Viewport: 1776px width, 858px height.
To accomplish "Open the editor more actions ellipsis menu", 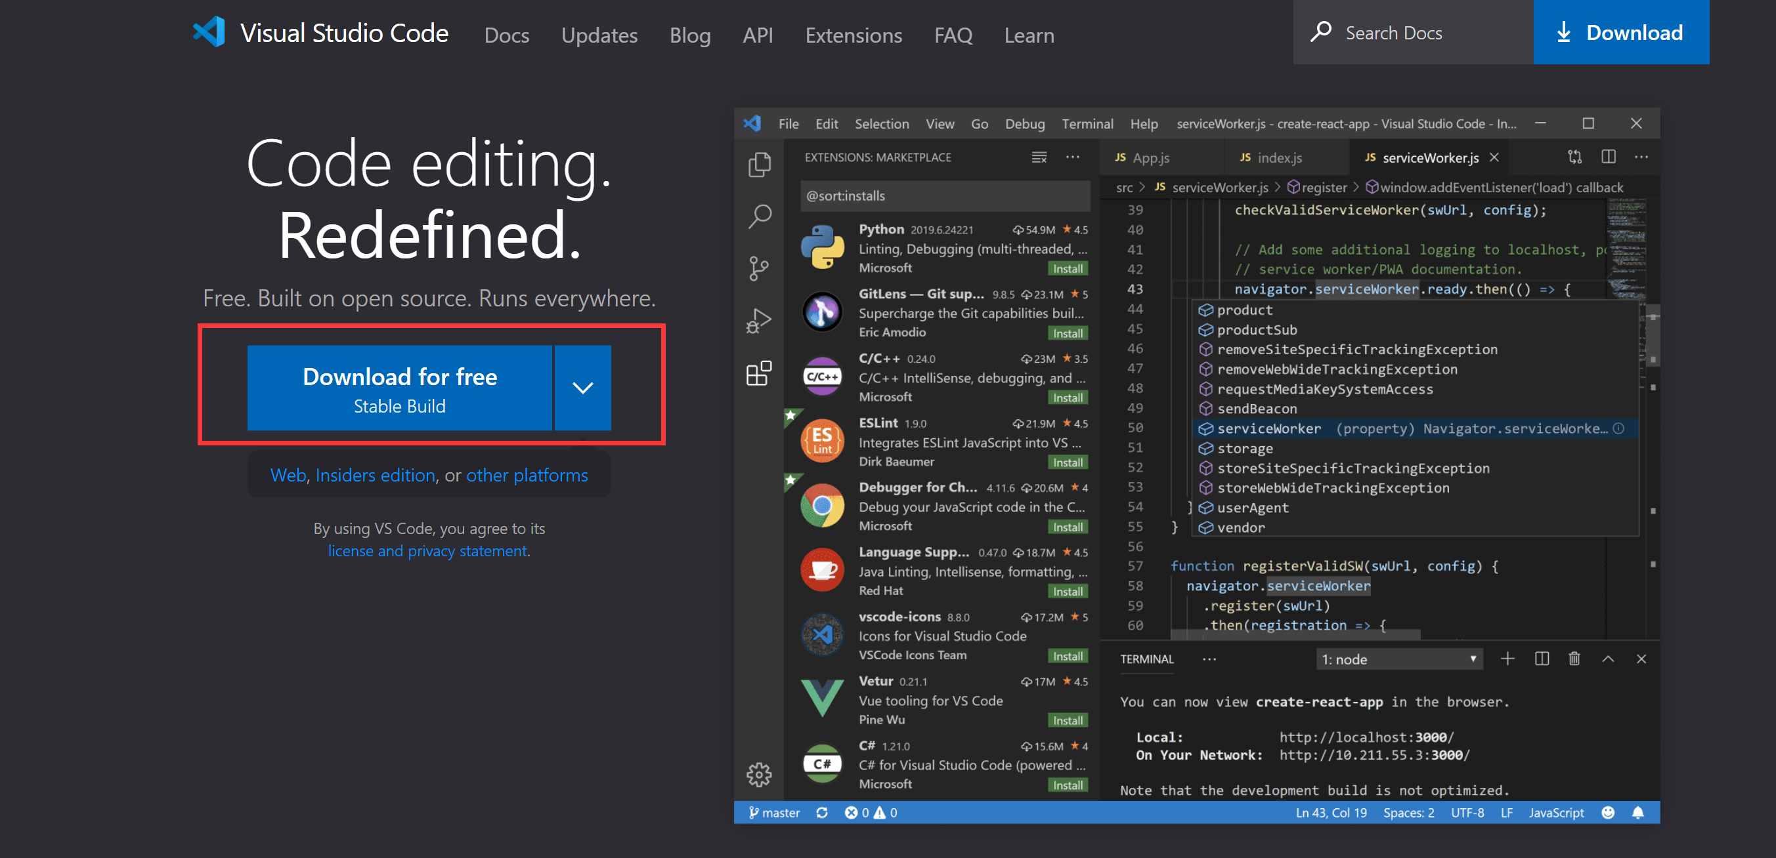I will 1641,157.
